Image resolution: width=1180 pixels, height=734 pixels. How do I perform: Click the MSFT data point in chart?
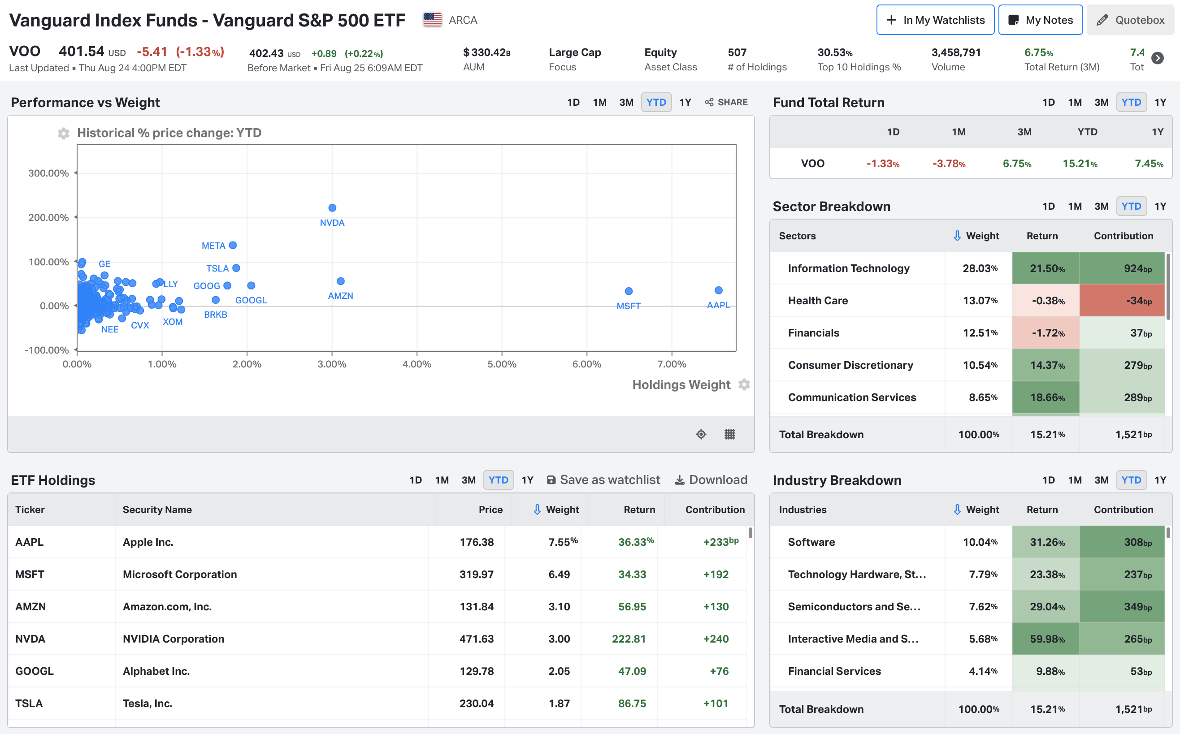629,291
